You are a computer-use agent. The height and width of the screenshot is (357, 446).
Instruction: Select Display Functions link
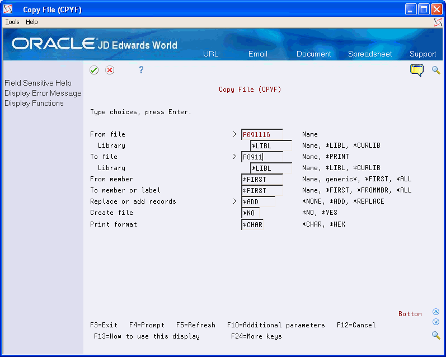click(34, 103)
